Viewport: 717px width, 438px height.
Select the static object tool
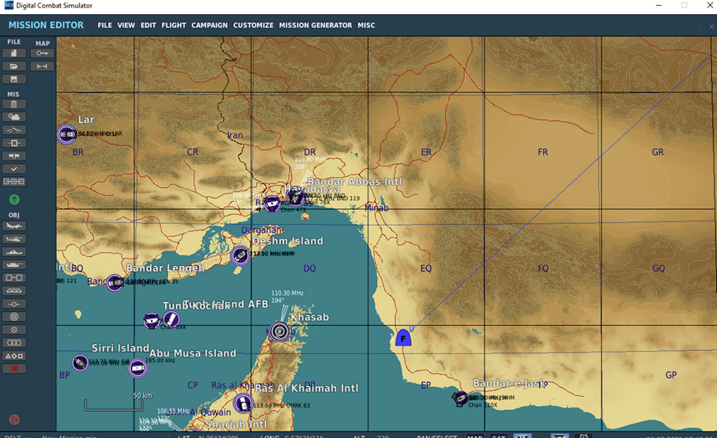click(14, 277)
